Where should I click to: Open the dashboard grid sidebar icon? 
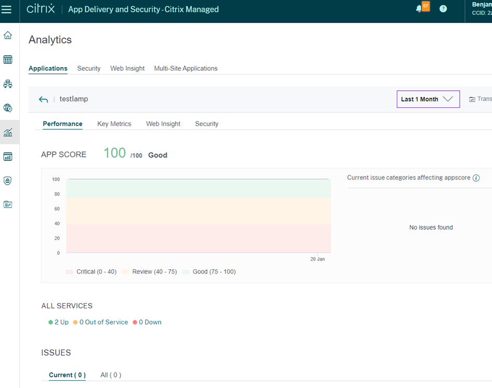[x=8, y=60]
